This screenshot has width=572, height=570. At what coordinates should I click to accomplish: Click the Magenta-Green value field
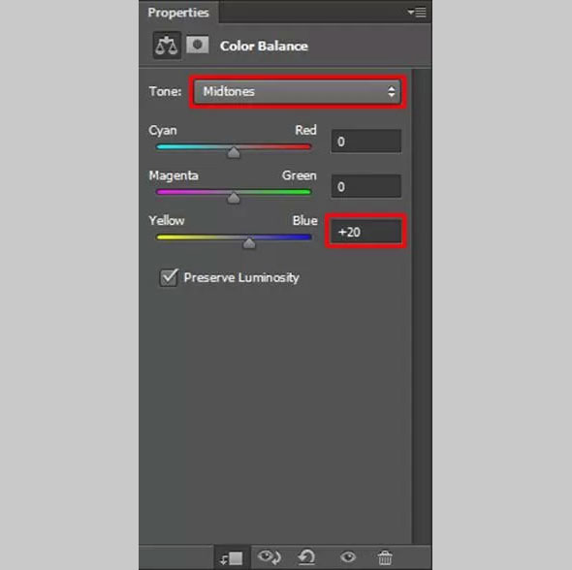(365, 186)
